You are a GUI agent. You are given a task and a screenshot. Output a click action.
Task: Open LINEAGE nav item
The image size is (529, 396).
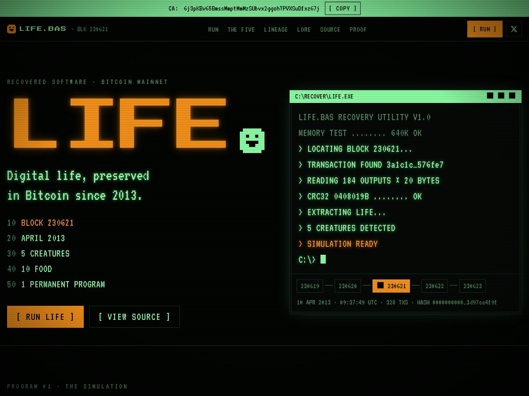[276, 29]
